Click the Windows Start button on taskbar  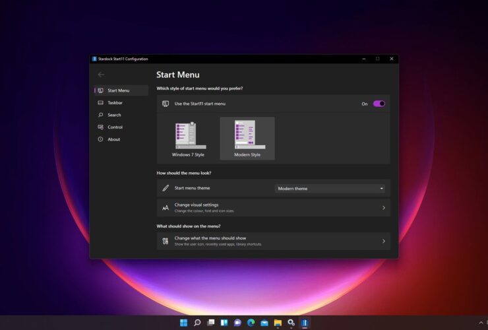pos(183,323)
